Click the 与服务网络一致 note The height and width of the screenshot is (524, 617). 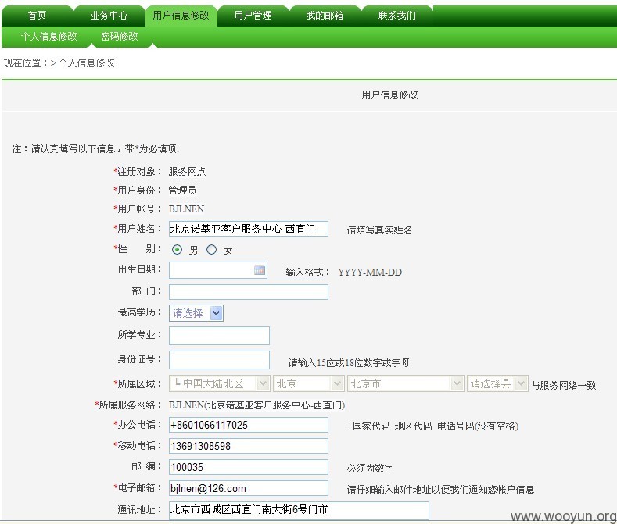tap(564, 385)
